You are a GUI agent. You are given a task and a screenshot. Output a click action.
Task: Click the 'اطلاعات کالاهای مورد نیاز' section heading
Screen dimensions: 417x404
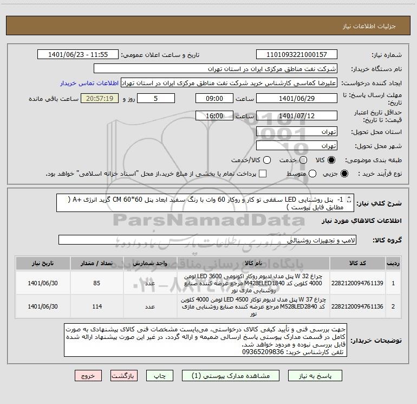pyautogui.click(x=362, y=221)
